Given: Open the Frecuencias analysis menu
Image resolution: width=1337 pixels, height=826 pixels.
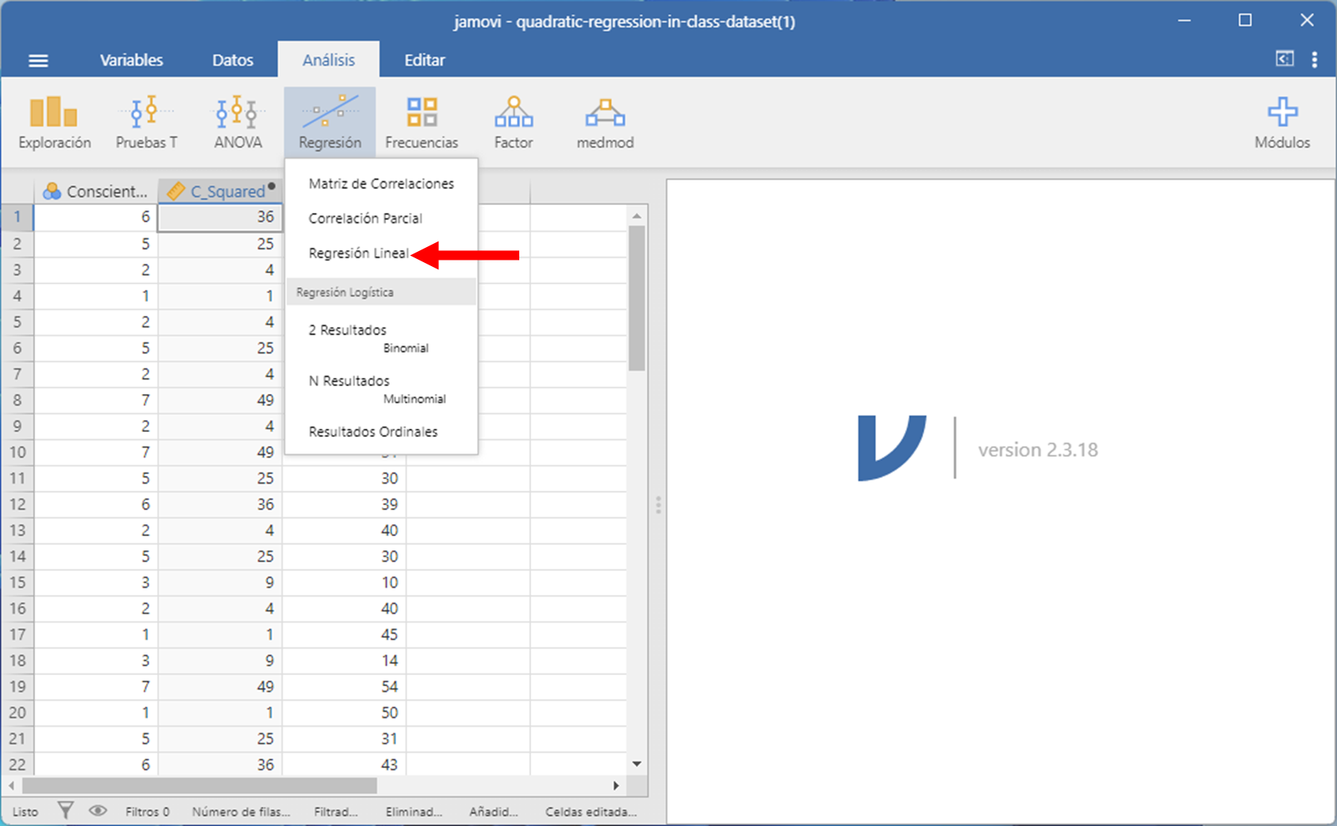Looking at the screenshot, I should tap(421, 122).
